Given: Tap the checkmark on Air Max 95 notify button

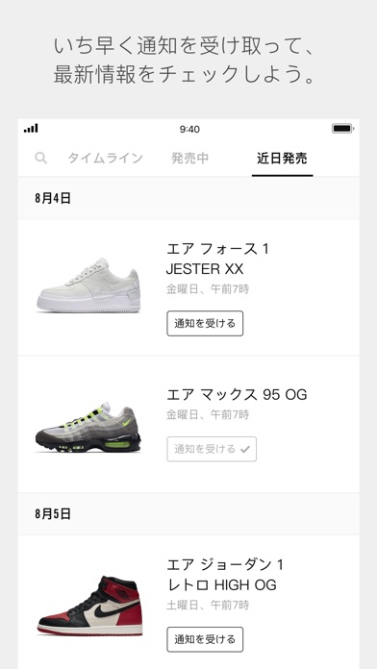Looking at the screenshot, I should point(245,449).
